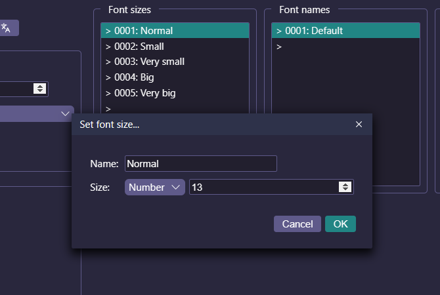The height and width of the screenshot is (295, 440).
Task: Dismiss dialog with Cancel button
Action: click(x=297, y=224)
